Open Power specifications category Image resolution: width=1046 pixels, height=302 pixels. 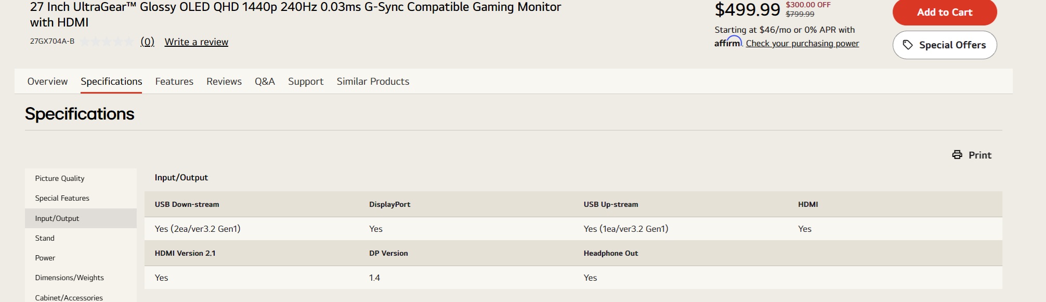pyautogui.click(x=45, y=258)
